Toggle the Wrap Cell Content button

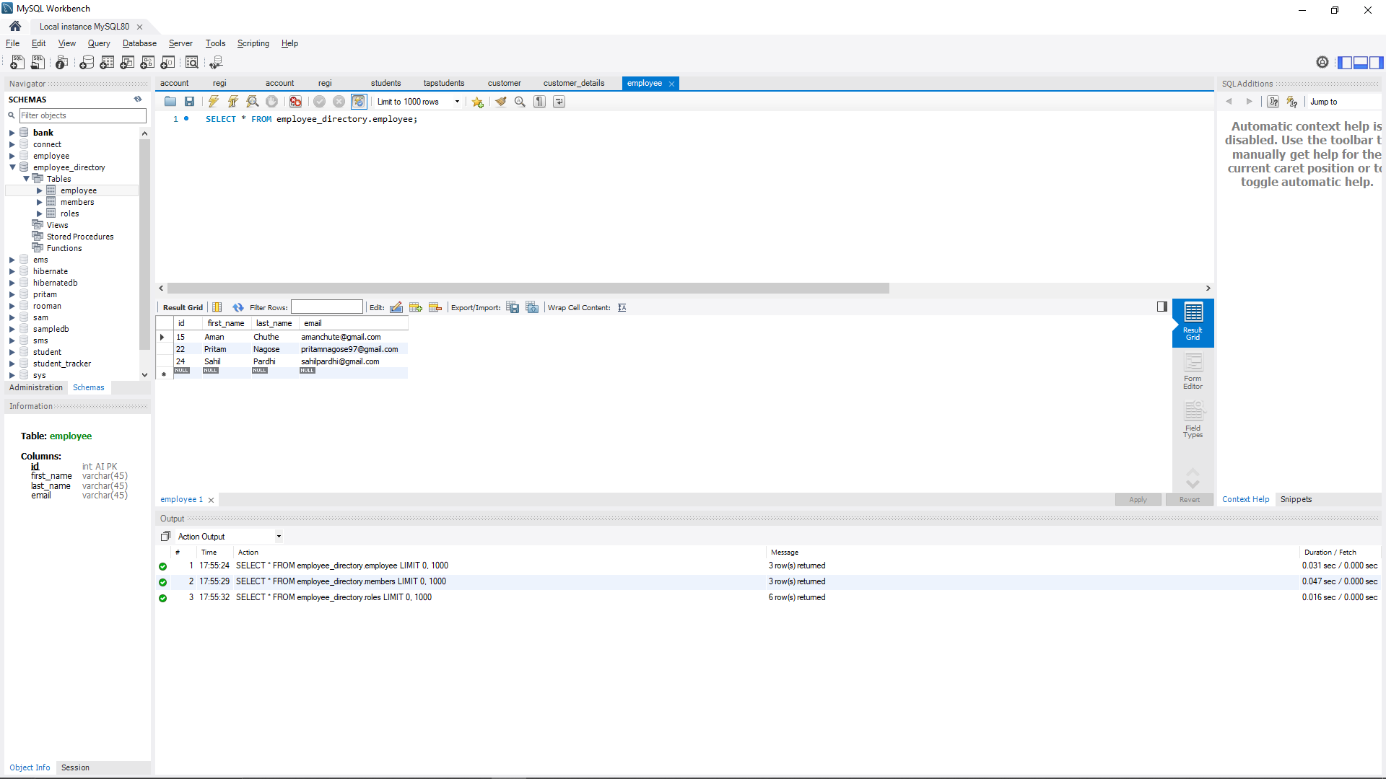(x=622, y=307)
